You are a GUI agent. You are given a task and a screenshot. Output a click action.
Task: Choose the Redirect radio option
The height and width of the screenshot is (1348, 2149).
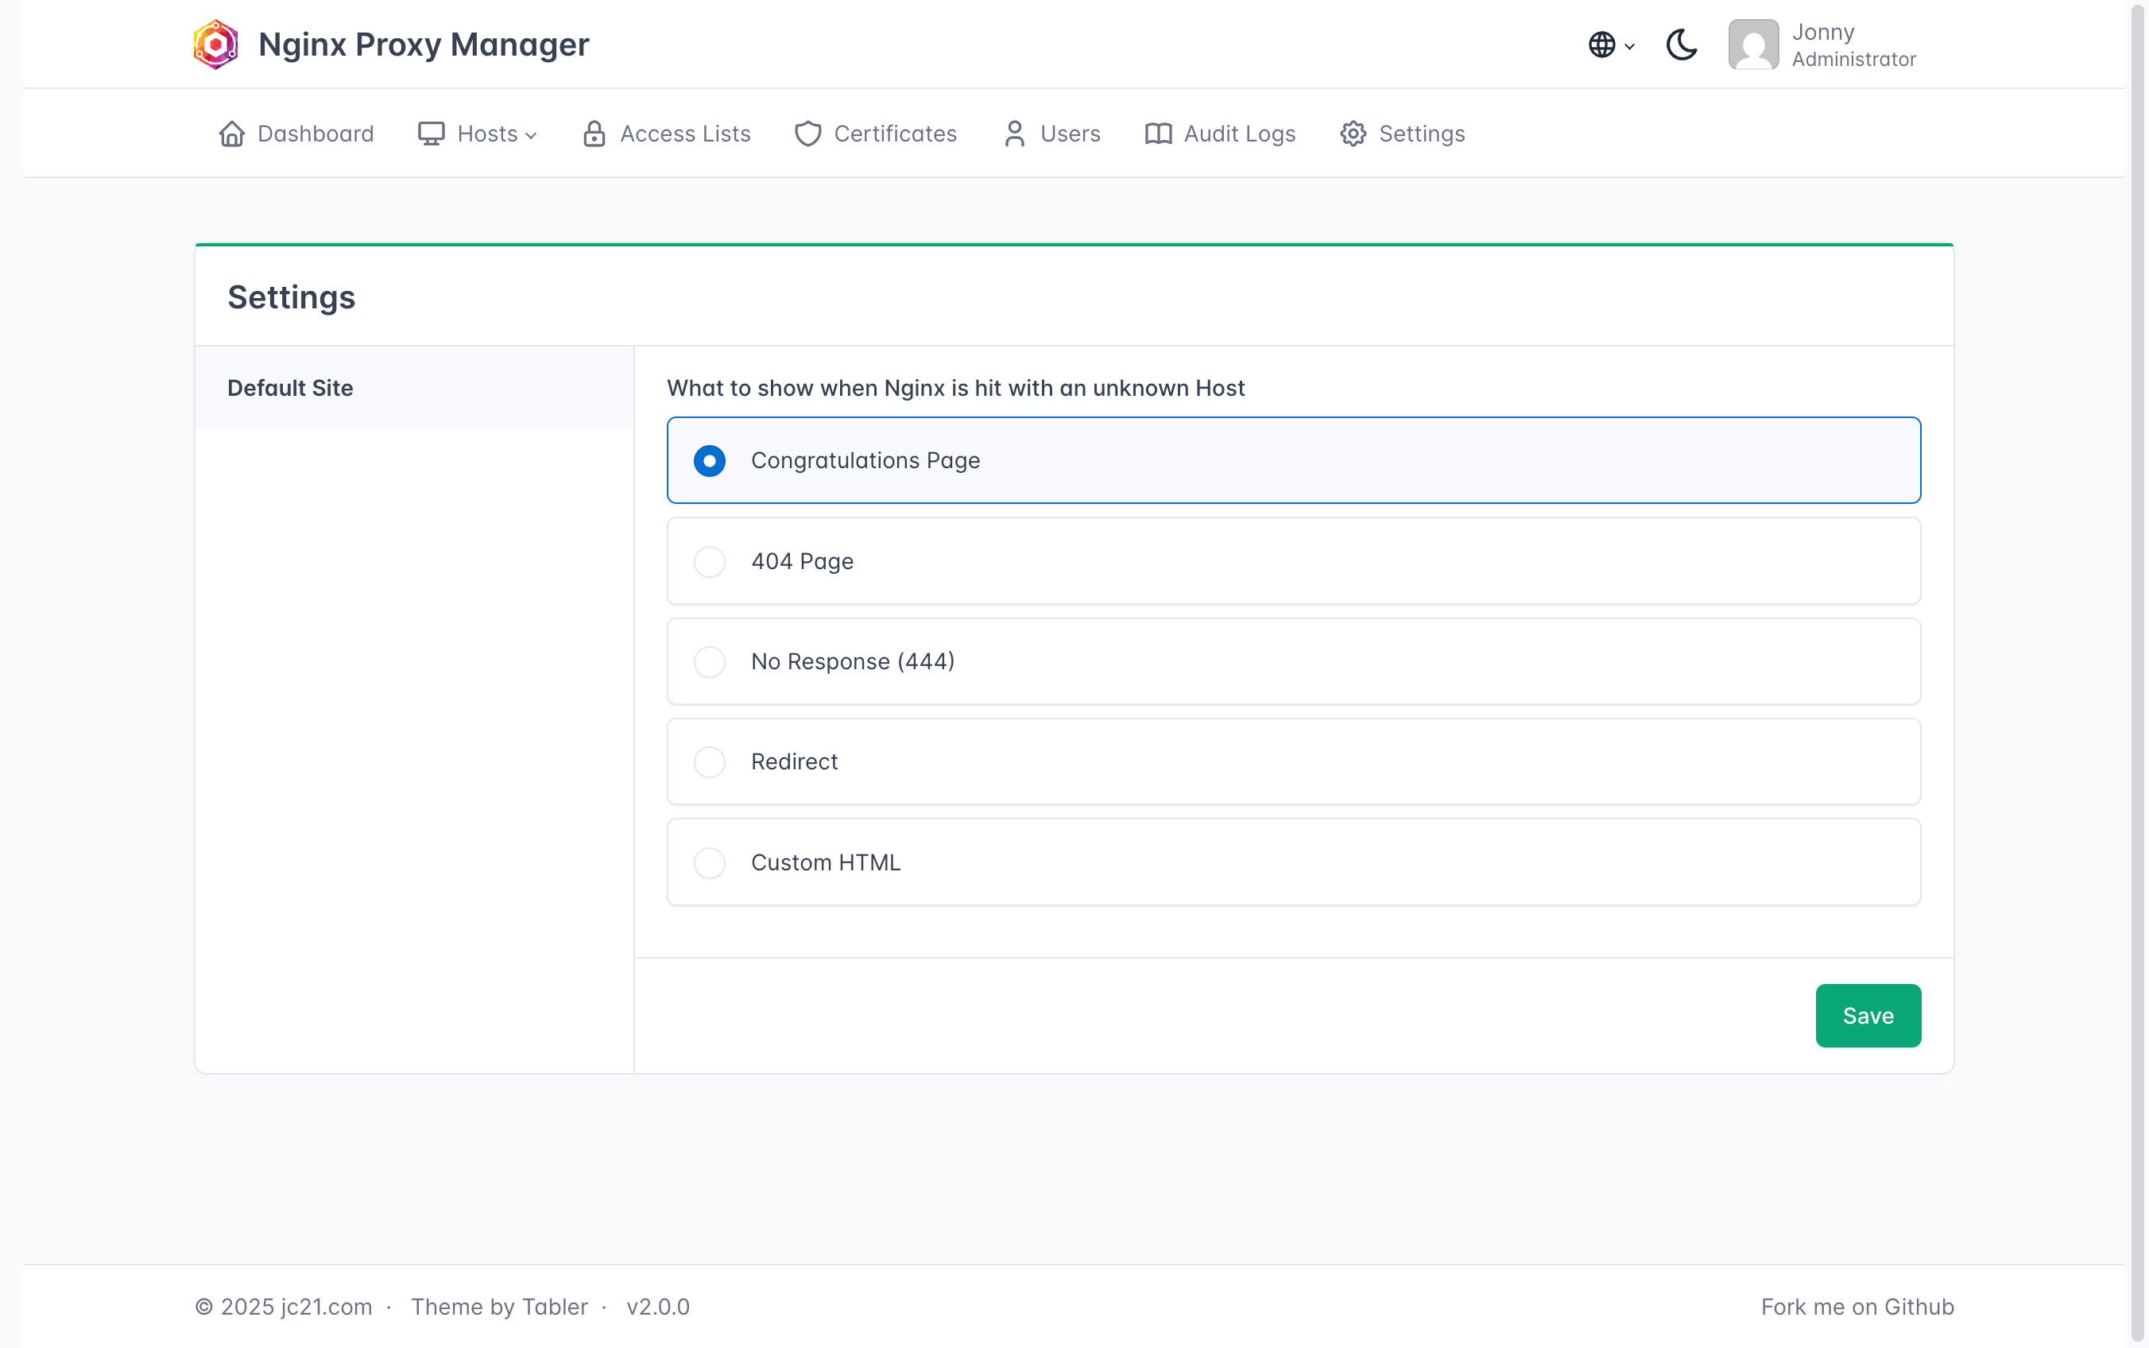710,762
